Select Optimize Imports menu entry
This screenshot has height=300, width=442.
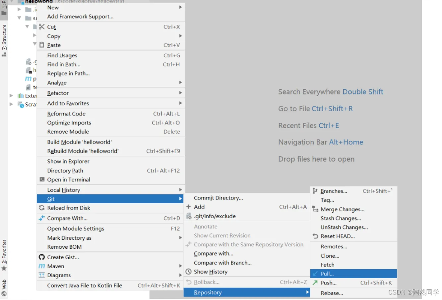111,123
